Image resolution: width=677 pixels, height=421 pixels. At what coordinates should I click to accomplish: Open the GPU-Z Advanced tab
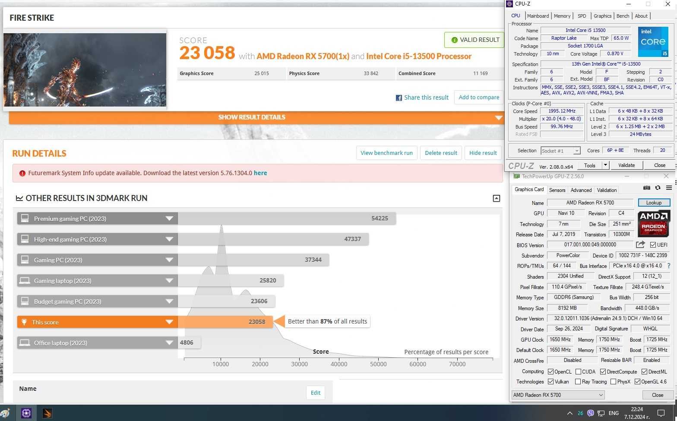coord(581,190)
